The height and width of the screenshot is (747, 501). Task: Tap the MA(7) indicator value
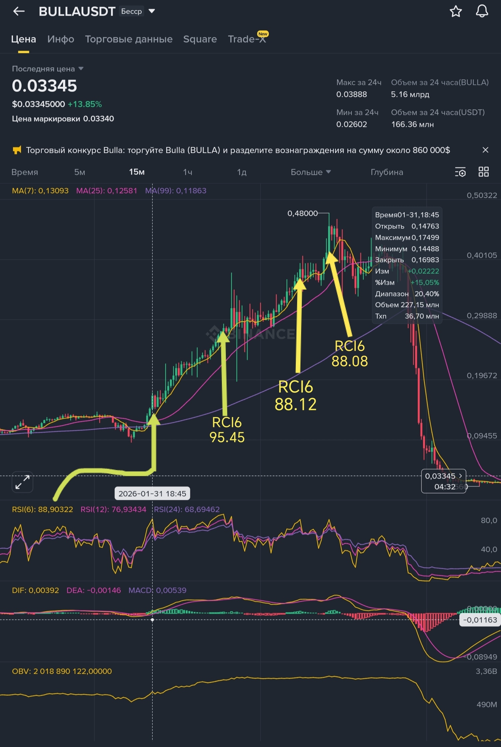point(40,191)
